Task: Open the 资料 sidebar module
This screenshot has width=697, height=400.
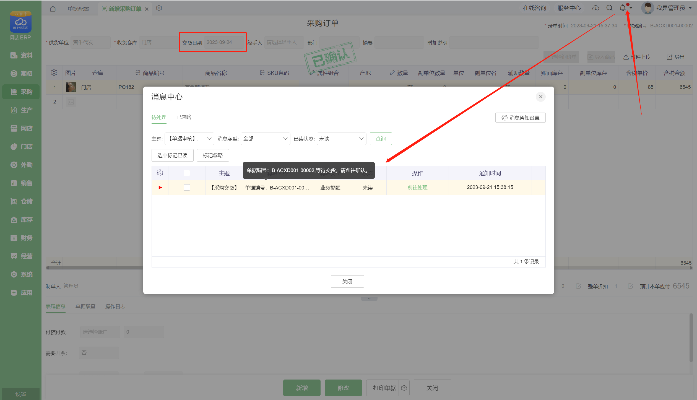Action: [21, 55]
